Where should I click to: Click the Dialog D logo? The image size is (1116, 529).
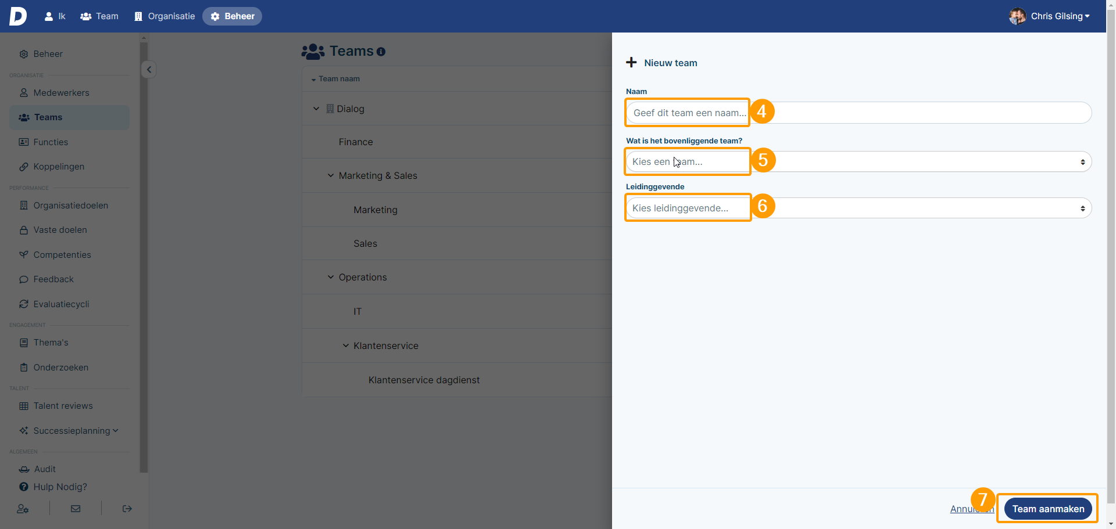click(18, 16)
